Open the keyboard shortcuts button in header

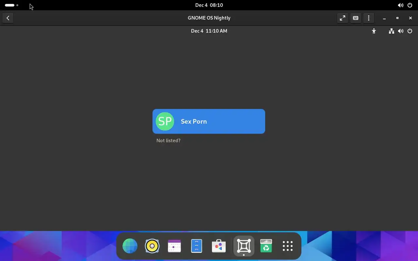pos(356,18)
